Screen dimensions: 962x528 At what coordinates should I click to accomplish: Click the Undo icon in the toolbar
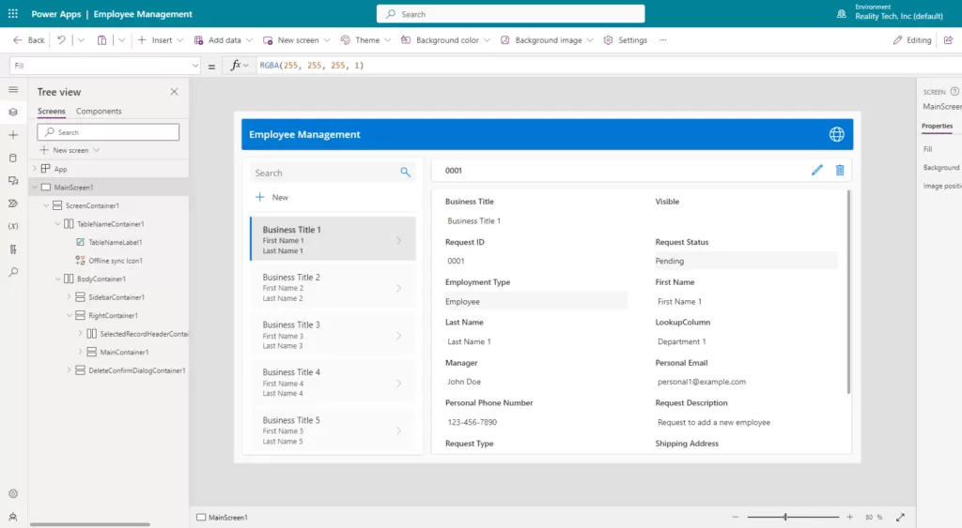point(61,40)
